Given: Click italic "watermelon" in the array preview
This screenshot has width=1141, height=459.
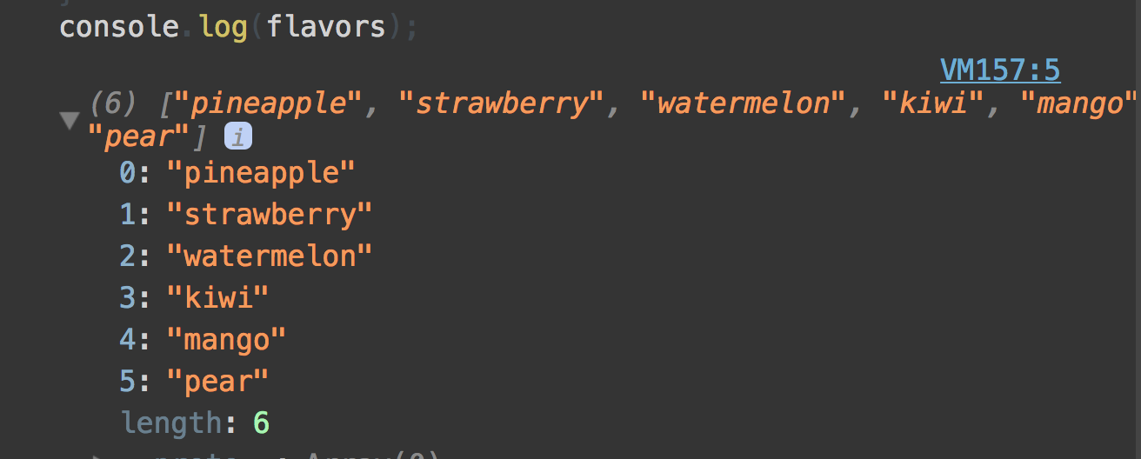Looking at the screenshot, I should click(744, 103).
